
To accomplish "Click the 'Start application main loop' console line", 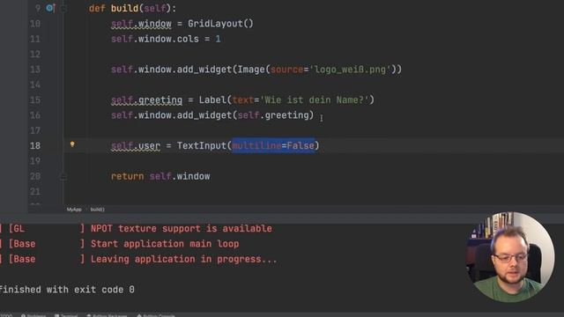I will (165, 244).
